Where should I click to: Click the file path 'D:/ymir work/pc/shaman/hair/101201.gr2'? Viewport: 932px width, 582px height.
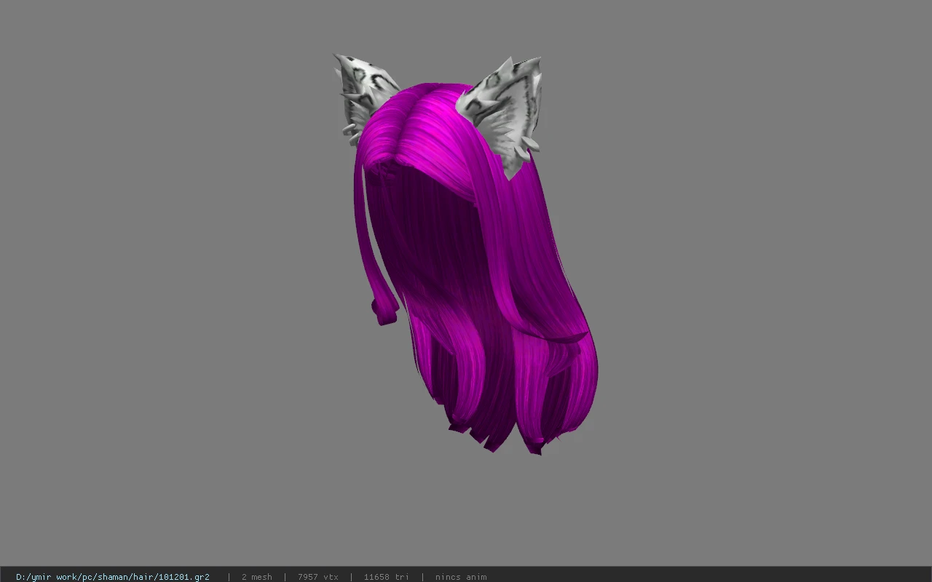click(113, 577)
